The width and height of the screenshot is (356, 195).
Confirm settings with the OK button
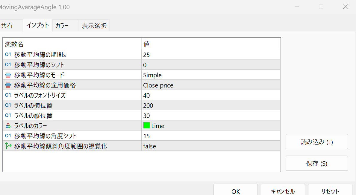click(236, 191)
